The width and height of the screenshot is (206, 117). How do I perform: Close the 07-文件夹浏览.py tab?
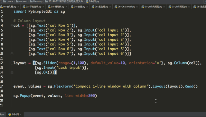coord(164,7)
